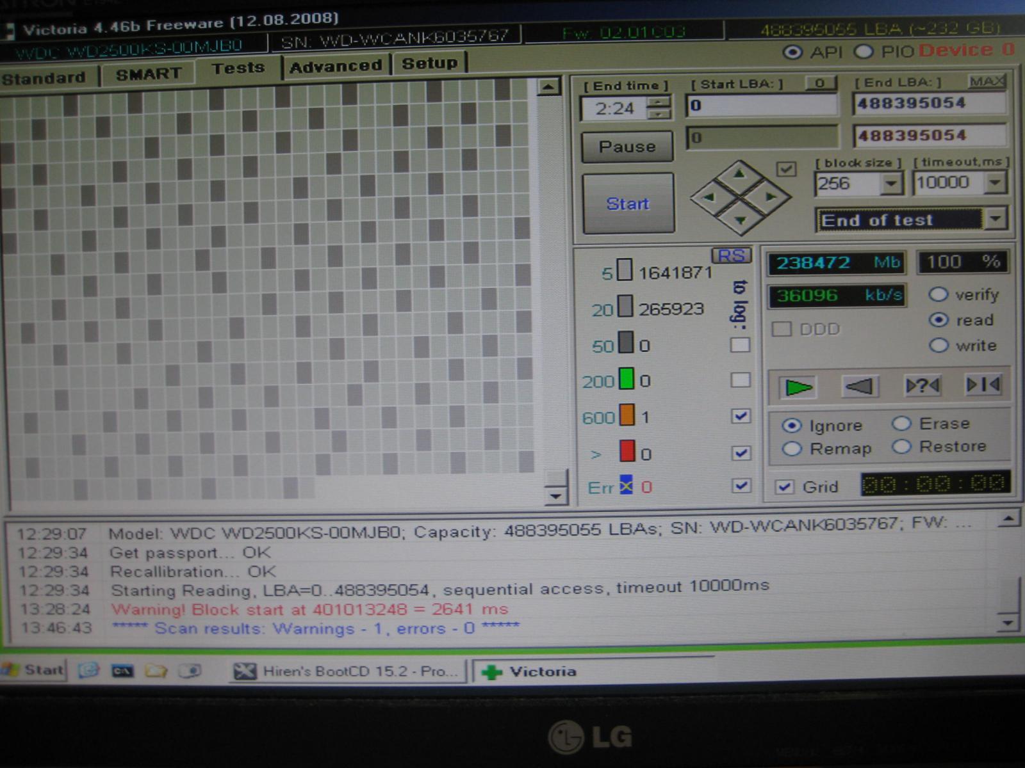The width and height of the screenshot is (1025, 768).
Task: Click the blue Scan results log line
Action: 316,628
